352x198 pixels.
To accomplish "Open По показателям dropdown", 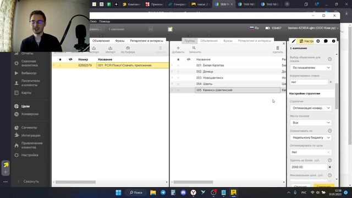I will [x=311, y=68].
